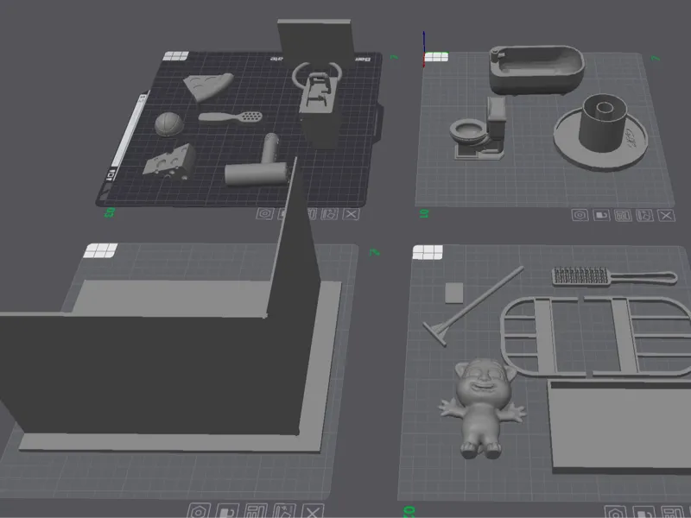Viewport: 691px width, 518px height.
Task: Click the arrange-blocks icon below the wall plate
Action: click(x=256, y=511)
